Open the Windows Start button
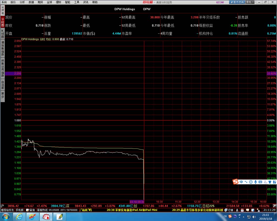The image size is (277, 221). tap(6, 217)
